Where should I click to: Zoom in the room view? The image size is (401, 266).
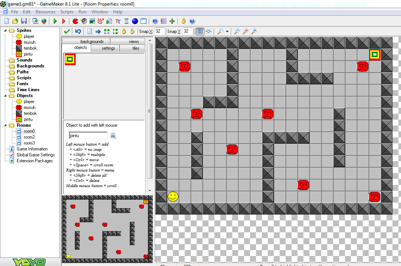(254, 31)
